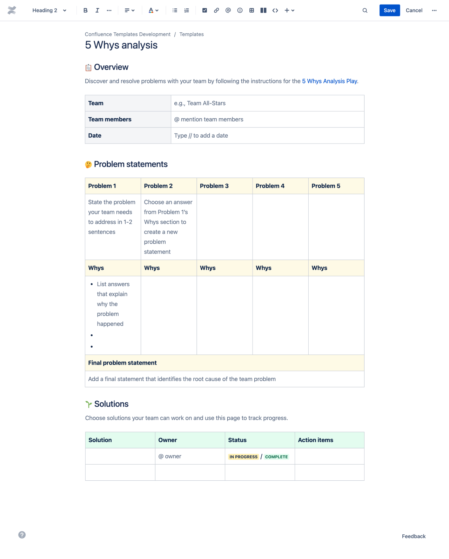Toggle bold formatting in toolbar

pos(85,11)
